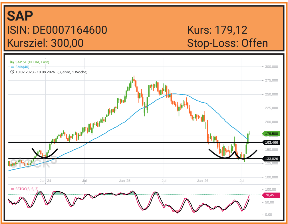Click the Kursziel: 300,00 text

pyautogui.click(x=45, y=43)
